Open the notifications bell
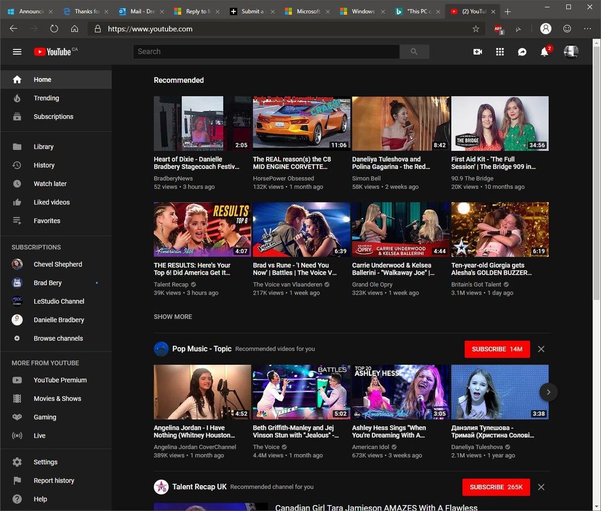Viewport: 601px width, 511px height. pos(544,51)
